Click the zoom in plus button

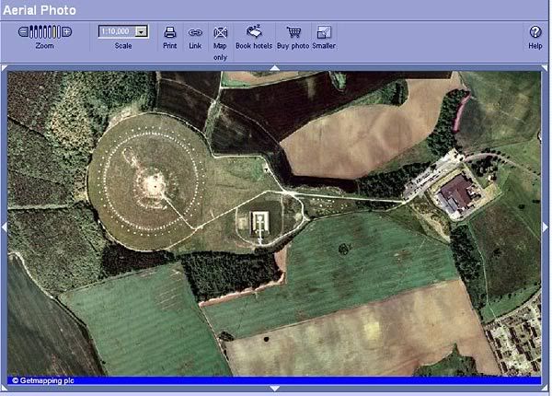[x=66, y=31]
